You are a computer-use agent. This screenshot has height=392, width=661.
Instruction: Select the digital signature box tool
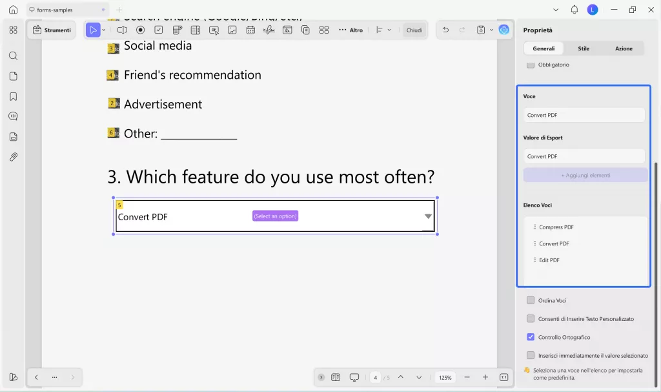point(287,30)
